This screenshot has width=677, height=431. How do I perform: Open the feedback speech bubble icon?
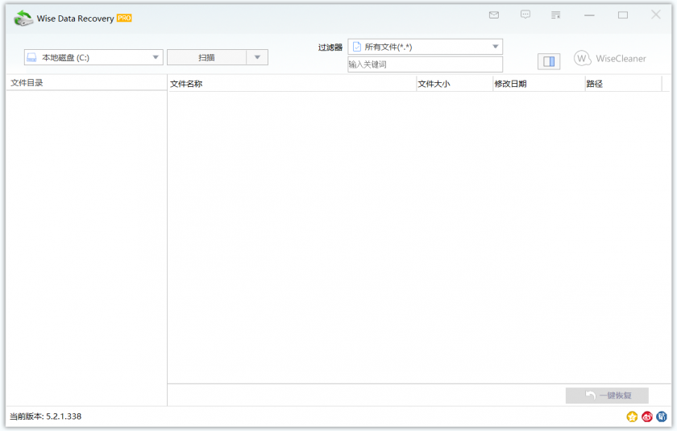coord(525,15)
